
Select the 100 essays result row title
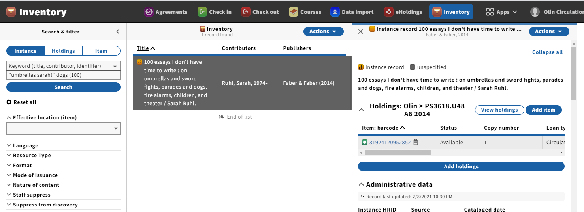pyautogui.click(x=175, y=83)
